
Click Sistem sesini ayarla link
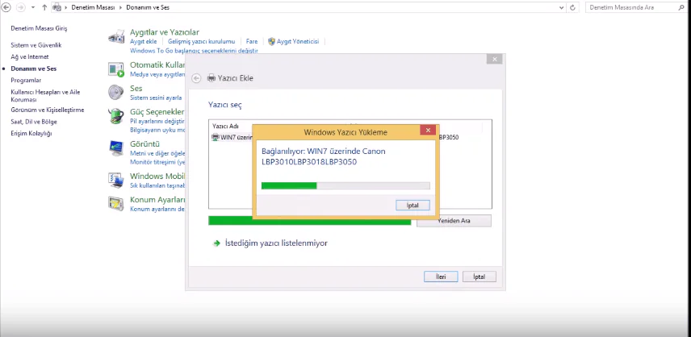click(156, 98)
